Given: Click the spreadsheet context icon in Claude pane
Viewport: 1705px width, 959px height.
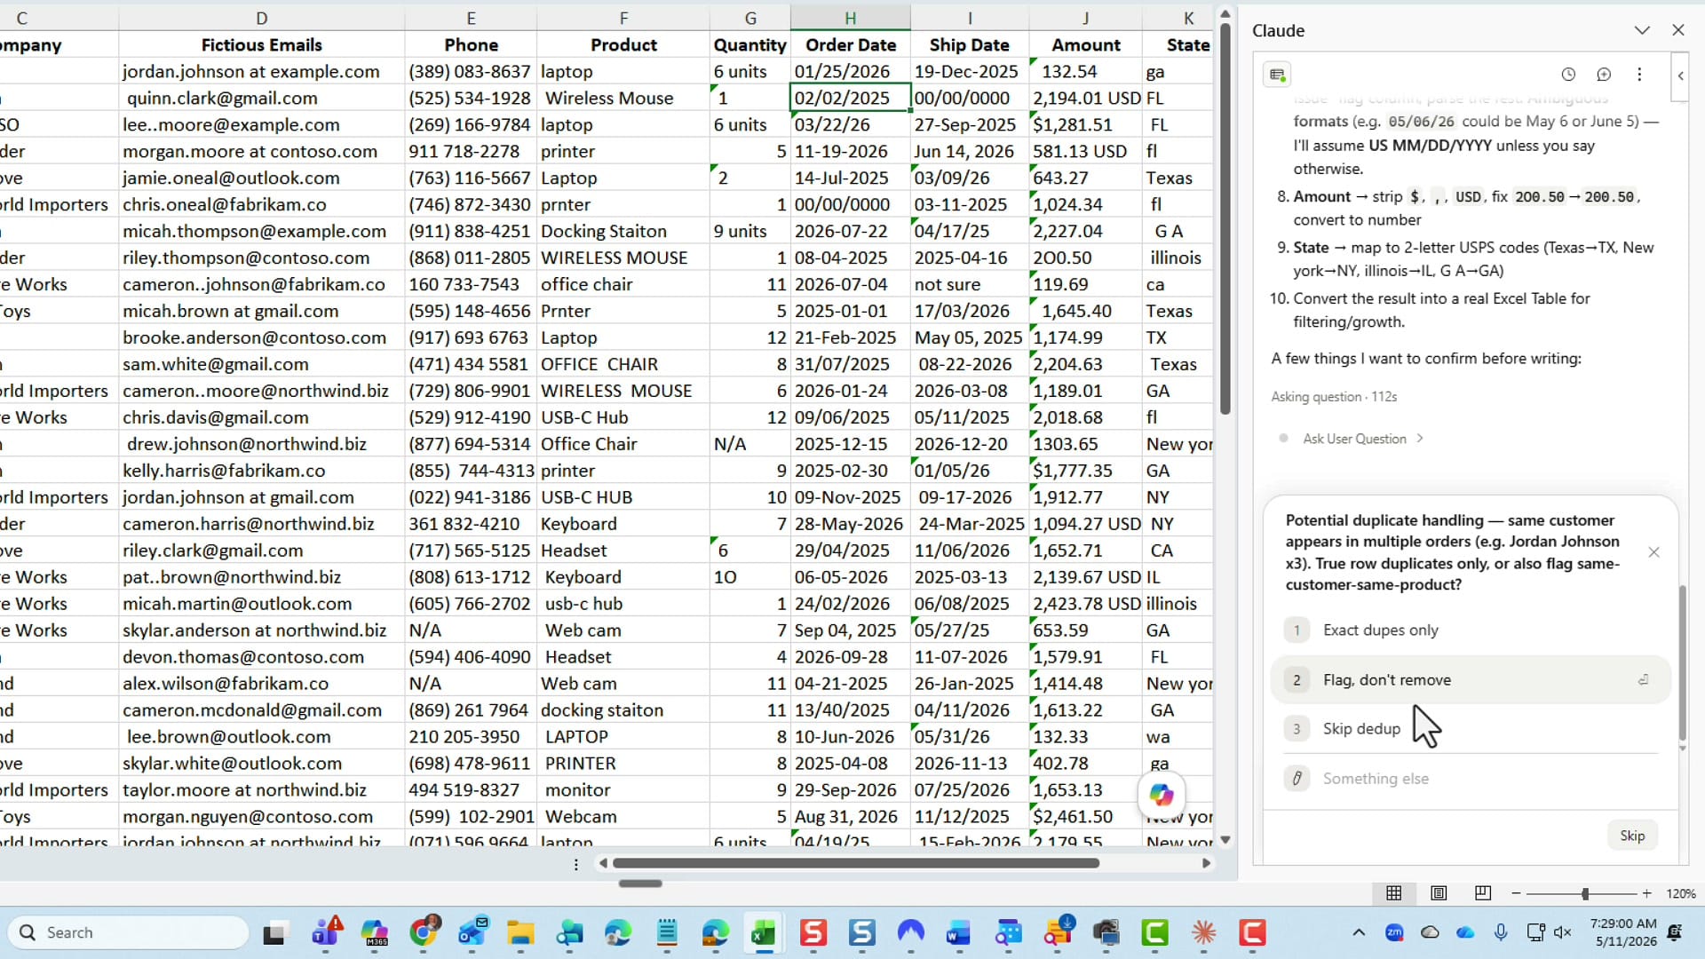Looking at the screenshot, I should 1277,75.
